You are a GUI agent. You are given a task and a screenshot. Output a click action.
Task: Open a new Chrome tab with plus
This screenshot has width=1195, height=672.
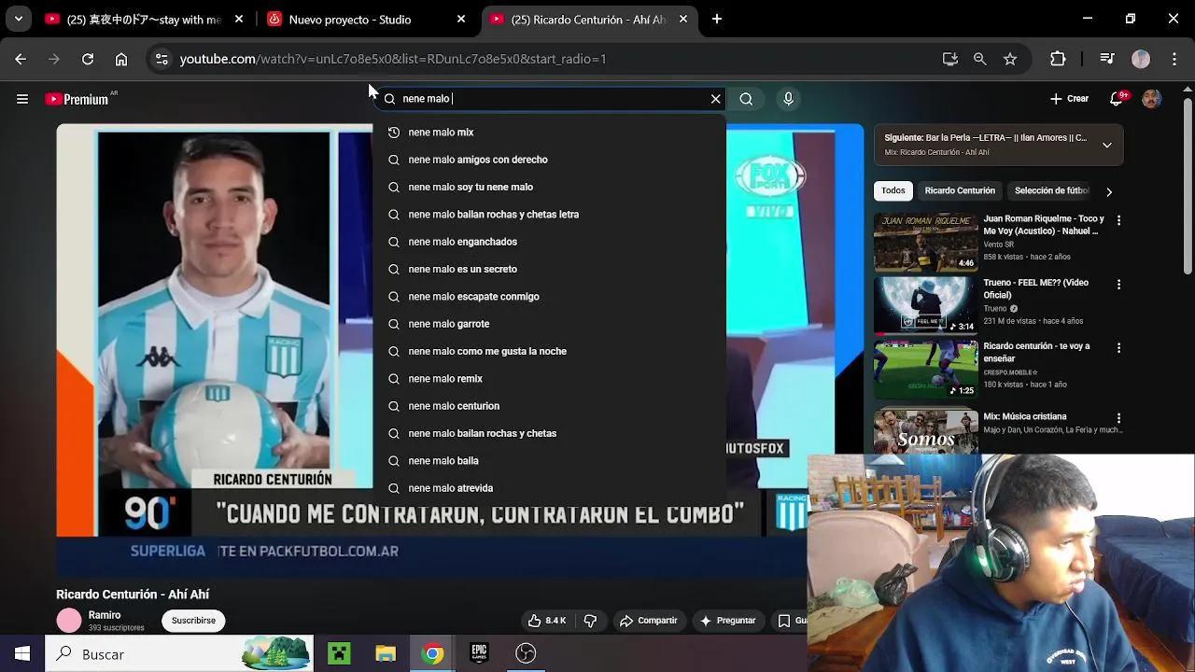717,19
